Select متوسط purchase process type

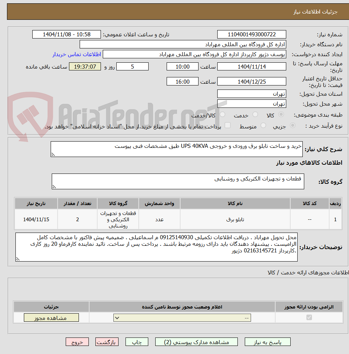(x=263, y=125)
